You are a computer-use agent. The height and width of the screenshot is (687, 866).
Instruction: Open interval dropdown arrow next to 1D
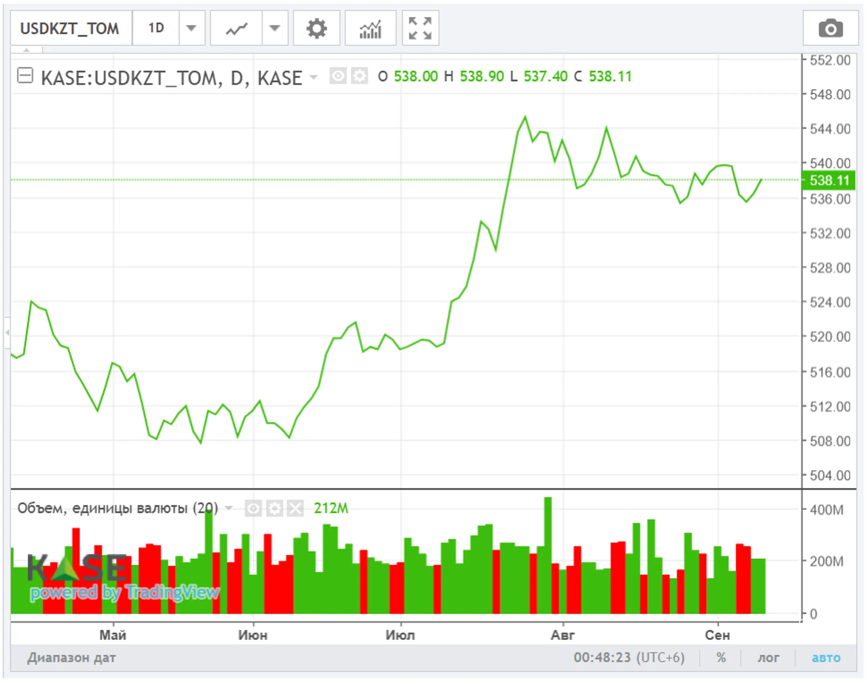coord(192,28)
